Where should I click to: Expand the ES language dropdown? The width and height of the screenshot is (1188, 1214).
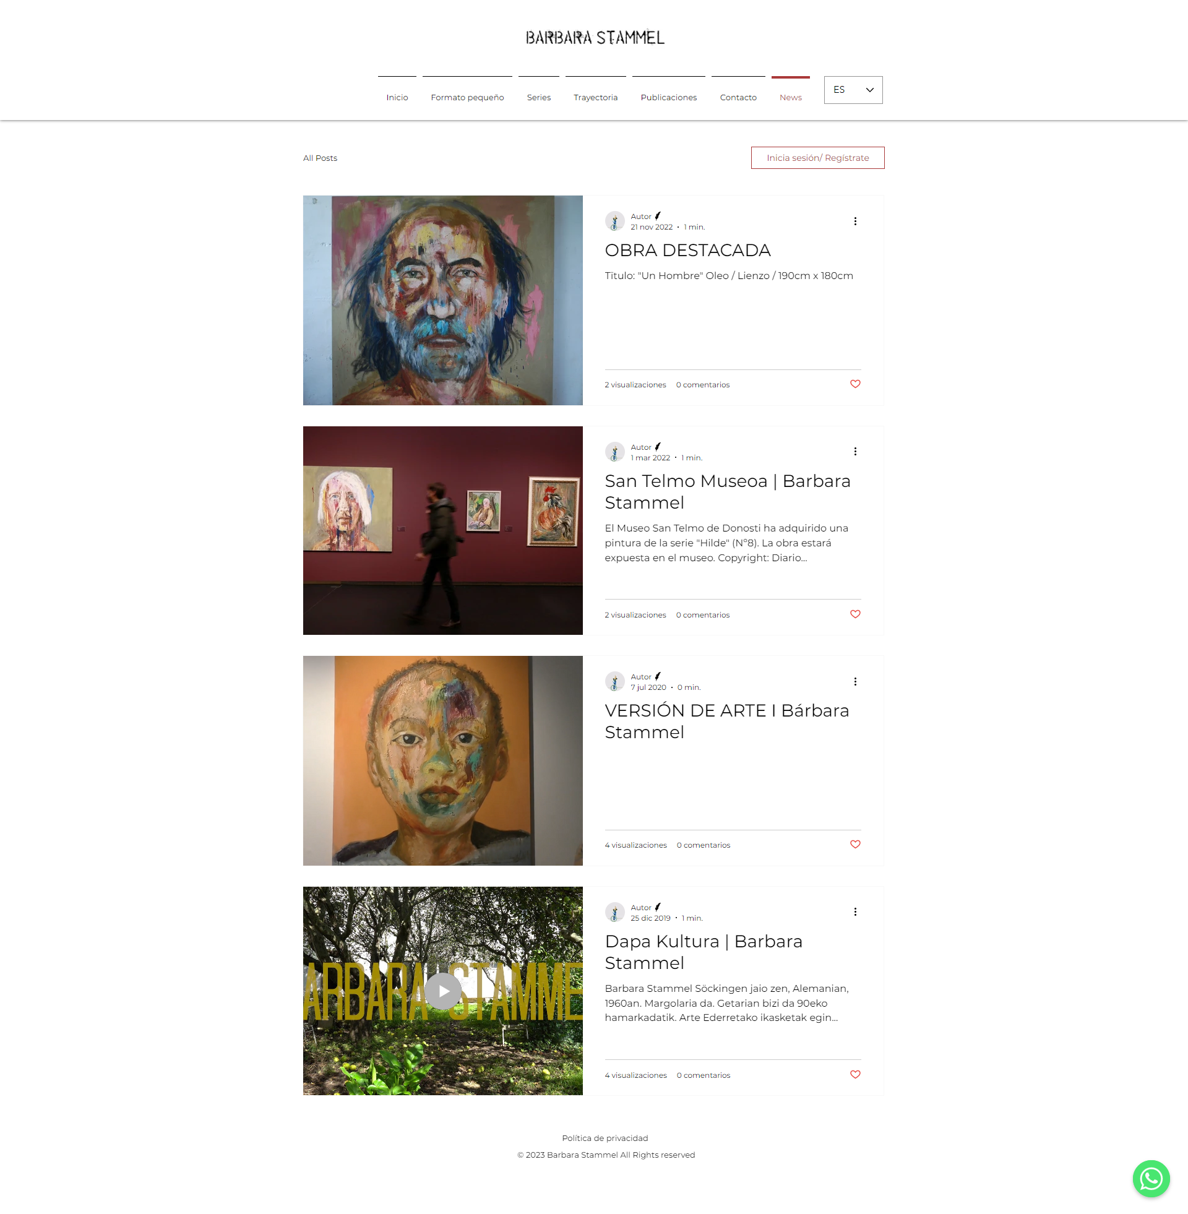[853, 90]
